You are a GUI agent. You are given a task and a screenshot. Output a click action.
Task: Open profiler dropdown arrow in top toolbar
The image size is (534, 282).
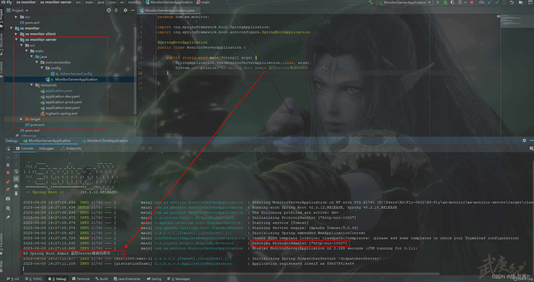click(x=465, y=3)
